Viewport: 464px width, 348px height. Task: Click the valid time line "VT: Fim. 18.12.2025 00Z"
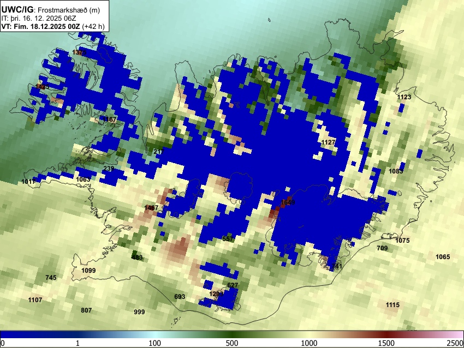click(x=40, y=26)
